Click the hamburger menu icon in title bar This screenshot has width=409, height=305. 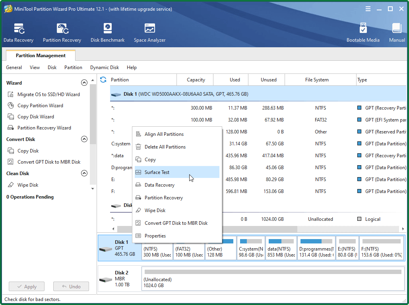(x=368, y=9)
